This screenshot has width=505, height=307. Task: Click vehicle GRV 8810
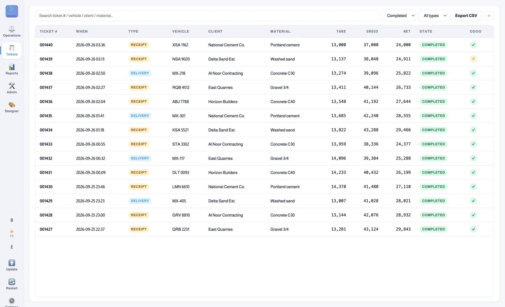(x=181, y=215)
